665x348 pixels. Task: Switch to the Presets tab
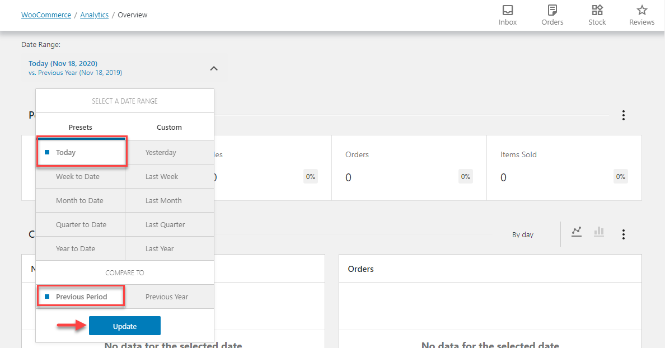[80, 127]
